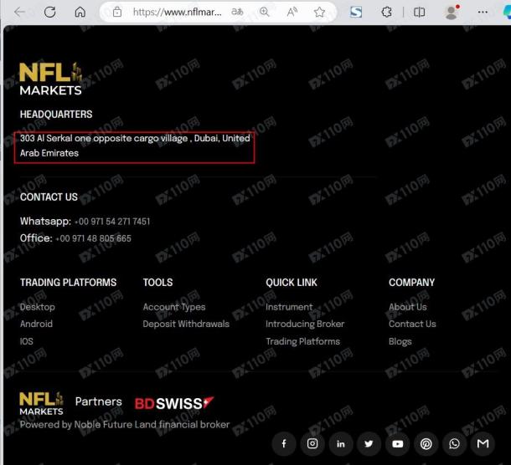Open the LinkedIn social icon

pos(341,444)
